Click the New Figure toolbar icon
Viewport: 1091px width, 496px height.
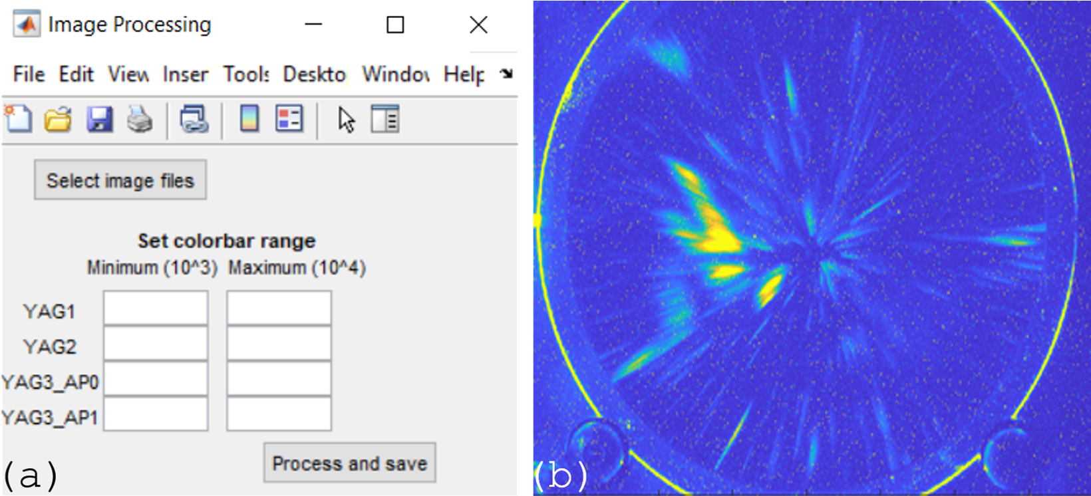(18, 120)
